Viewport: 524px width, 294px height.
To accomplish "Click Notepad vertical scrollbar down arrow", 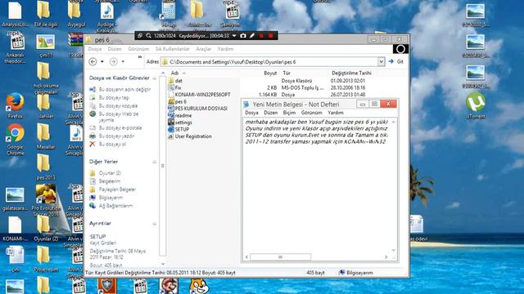I will pyautogui.click(x=394, y=250).
